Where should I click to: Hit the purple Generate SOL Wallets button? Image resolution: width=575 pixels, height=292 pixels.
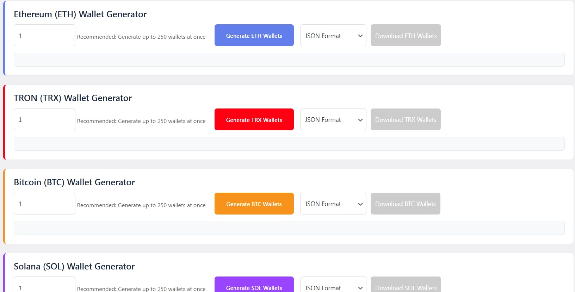point(254,286)
